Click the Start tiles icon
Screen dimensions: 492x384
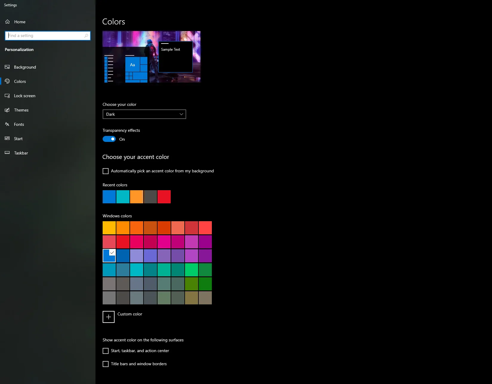[x=7, y=139]
